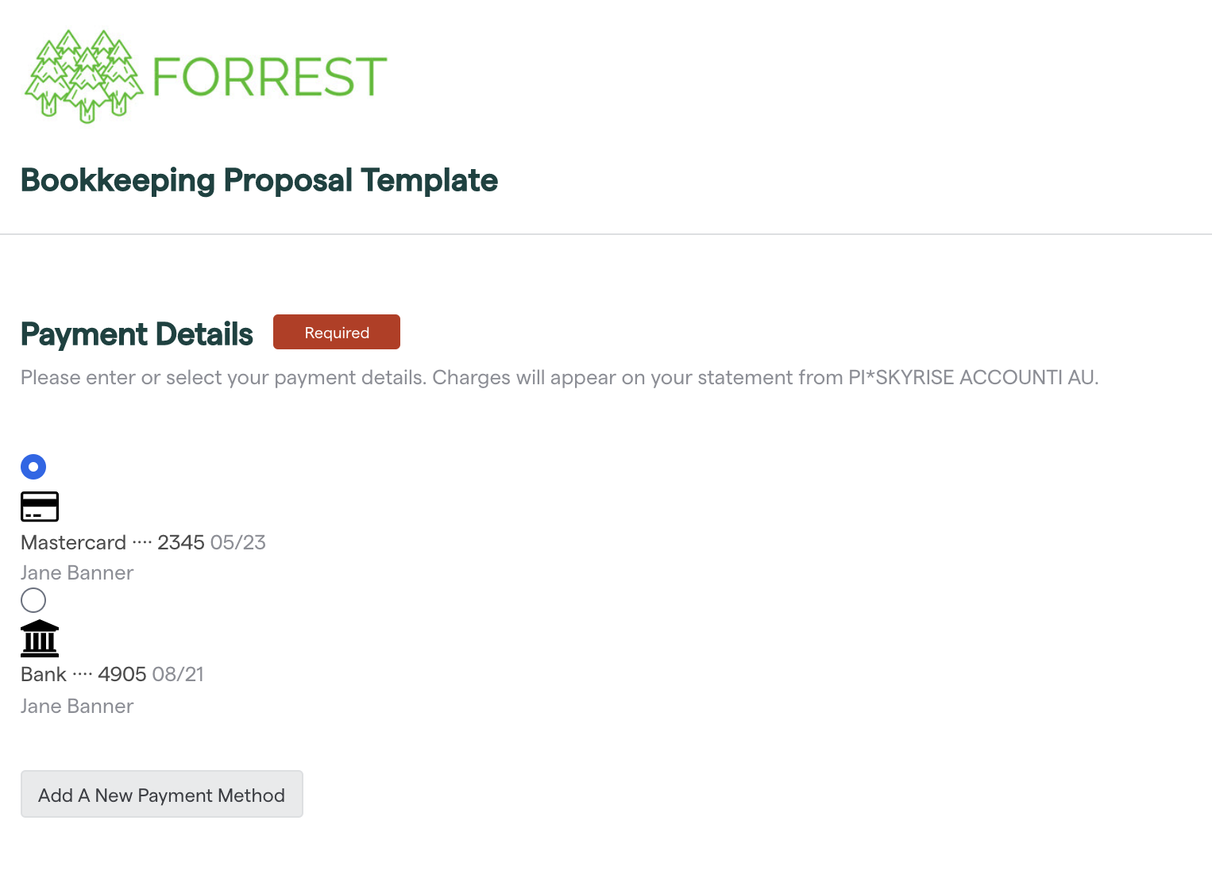Click the PI*SKYRISE ACCOUNTI AU statement name
This screenshot has height=886, width=1212.
coord(972,377)
